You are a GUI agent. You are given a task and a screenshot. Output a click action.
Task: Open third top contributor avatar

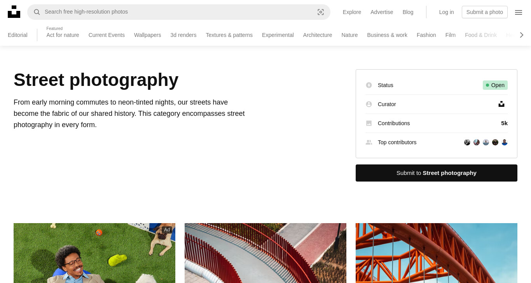pyautogui.click(x=486, y=142)
